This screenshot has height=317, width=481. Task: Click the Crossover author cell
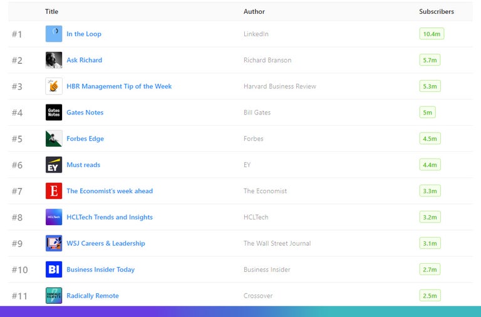(258, 296)
